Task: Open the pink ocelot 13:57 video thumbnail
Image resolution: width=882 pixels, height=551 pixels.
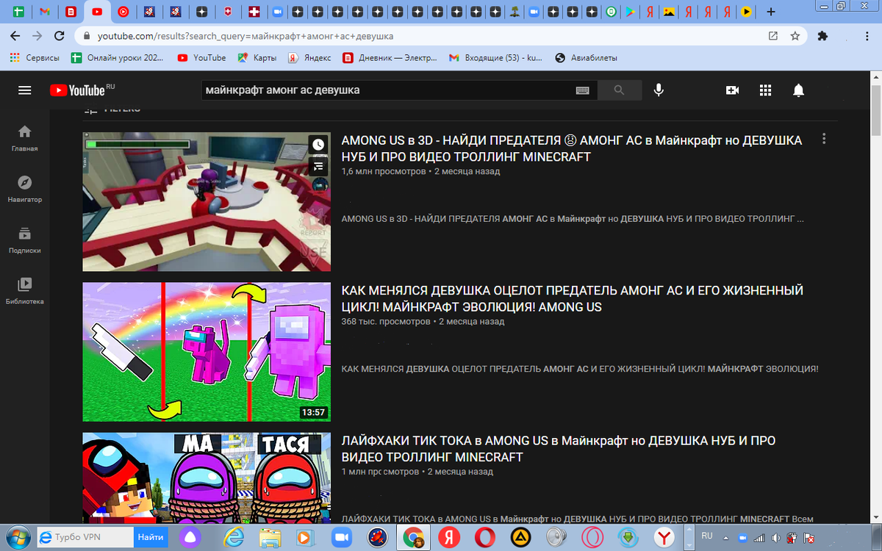Action: tap(207, 352)
